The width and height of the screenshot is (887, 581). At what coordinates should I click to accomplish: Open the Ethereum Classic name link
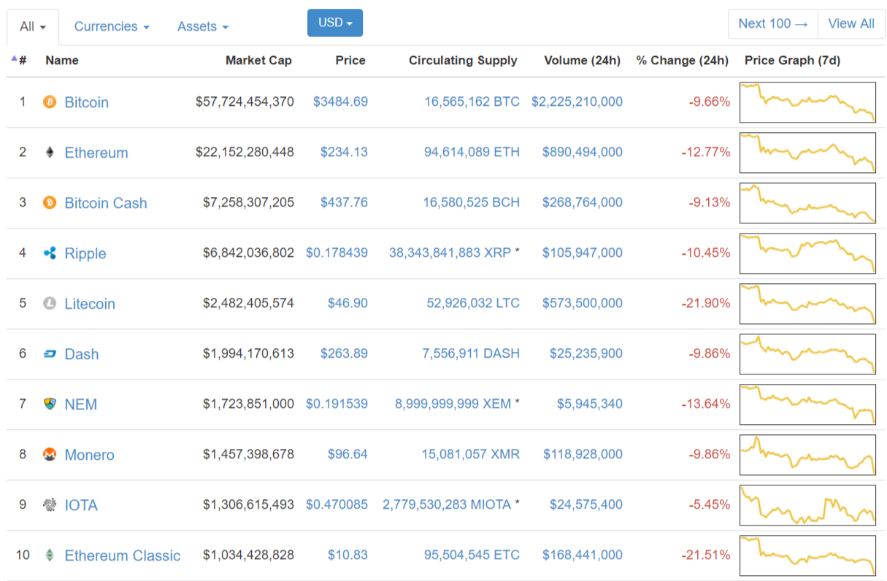click(122, 555)
